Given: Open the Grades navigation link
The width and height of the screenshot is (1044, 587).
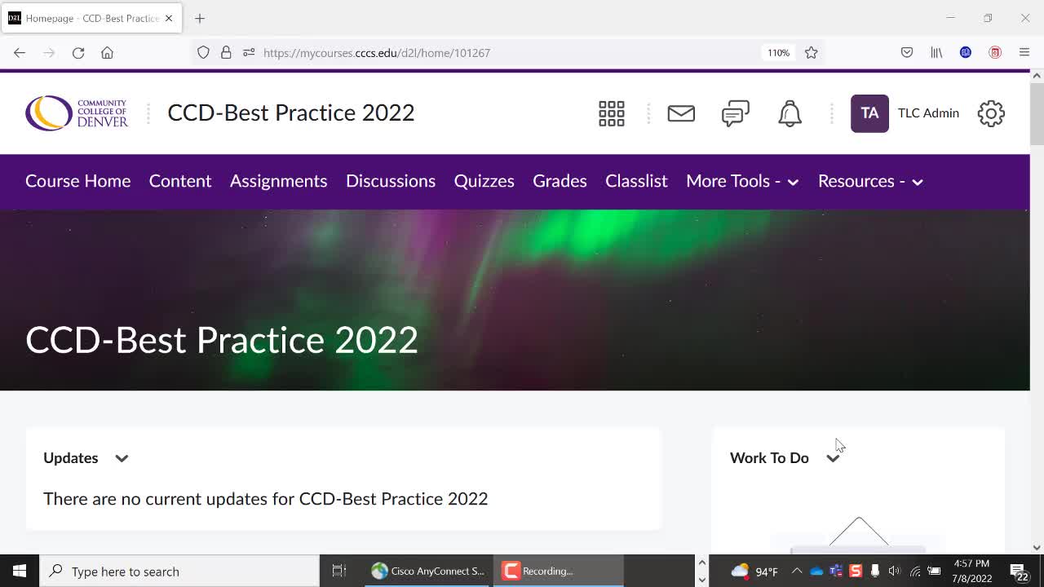Looking at the screenshot, I should (x=560, y=181).
